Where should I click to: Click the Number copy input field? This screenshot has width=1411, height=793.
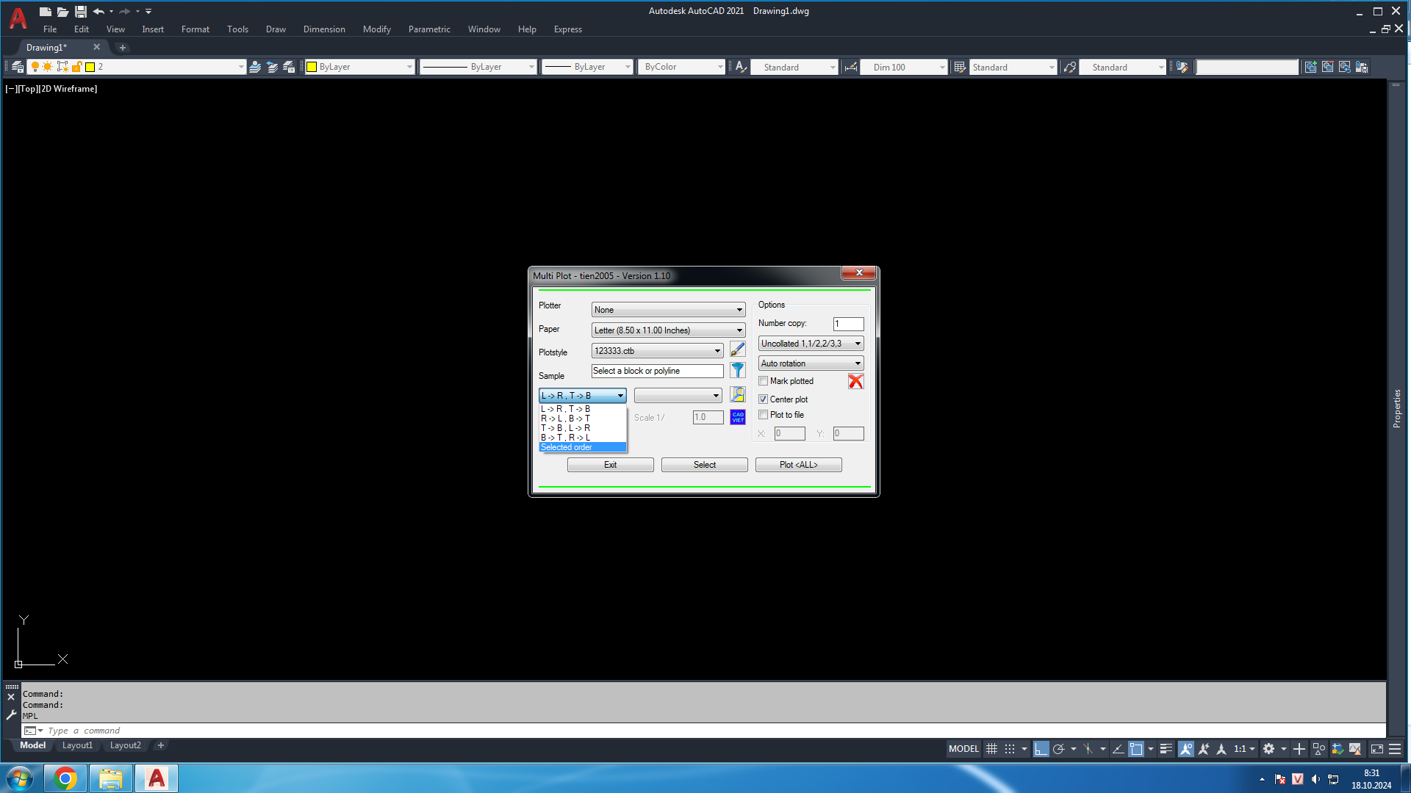pos(848,324)
